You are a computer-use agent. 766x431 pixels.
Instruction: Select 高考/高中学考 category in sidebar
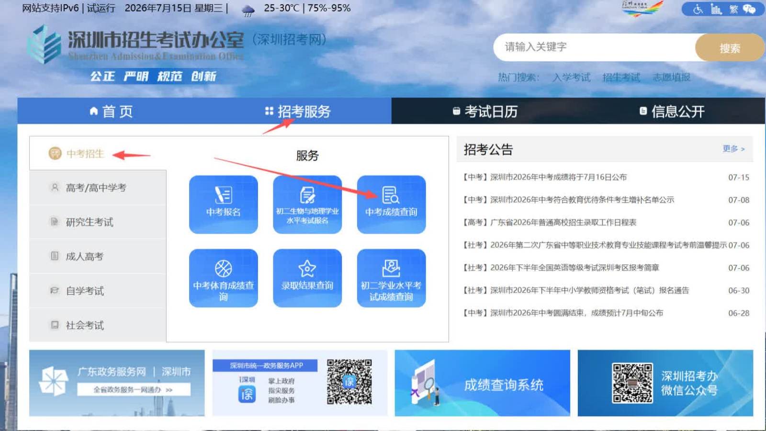98,188
